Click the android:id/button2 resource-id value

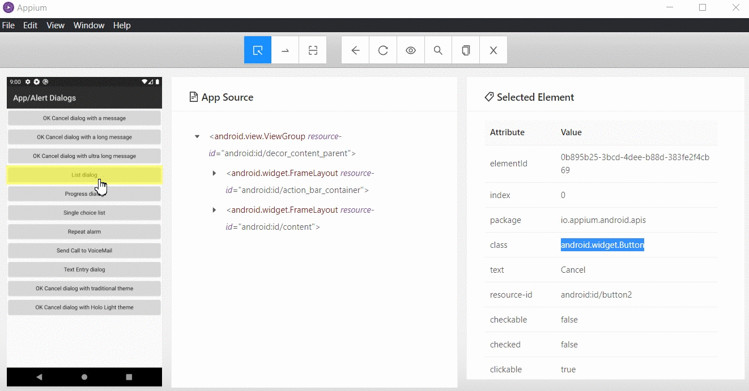coord(596,295)
